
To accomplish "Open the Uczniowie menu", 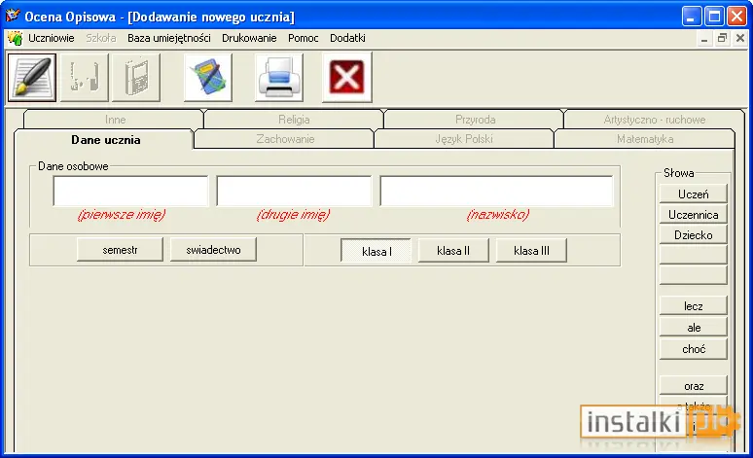I will pos(52,38).
